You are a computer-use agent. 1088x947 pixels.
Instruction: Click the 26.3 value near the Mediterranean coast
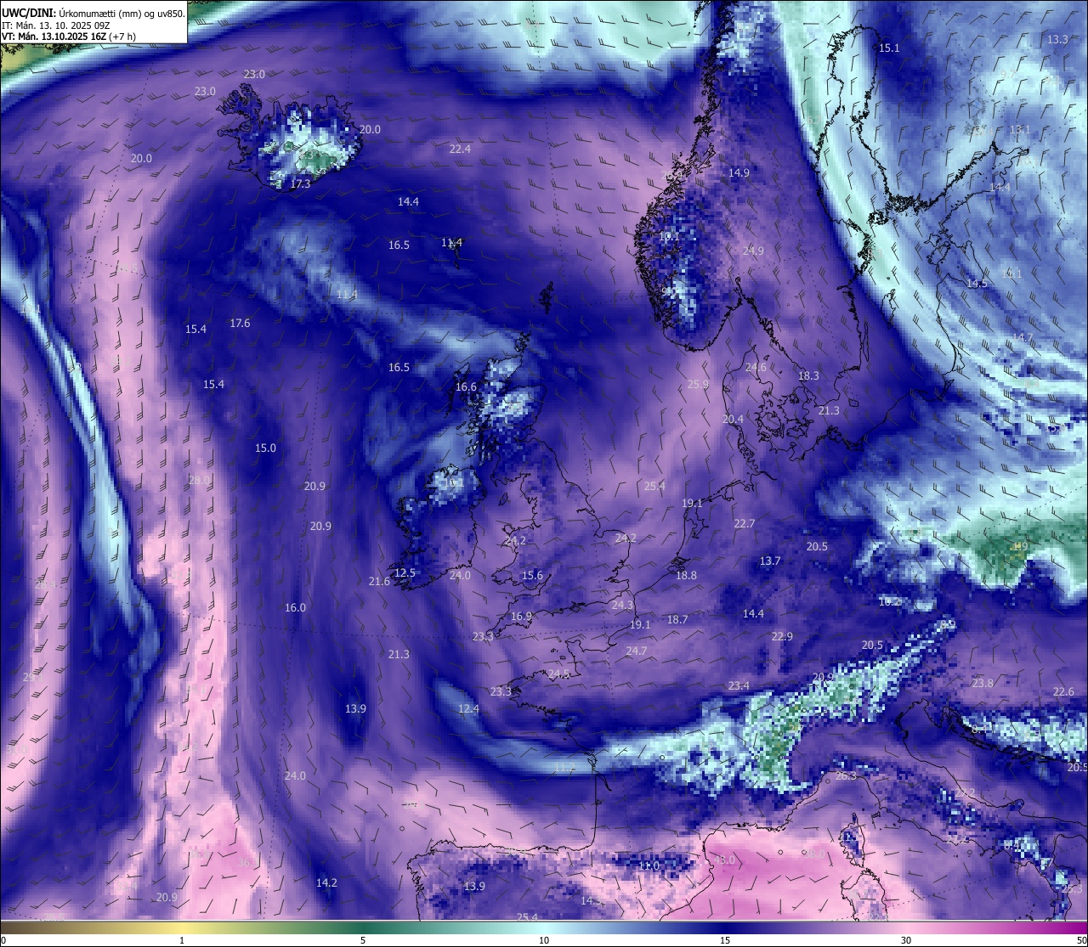846,776
